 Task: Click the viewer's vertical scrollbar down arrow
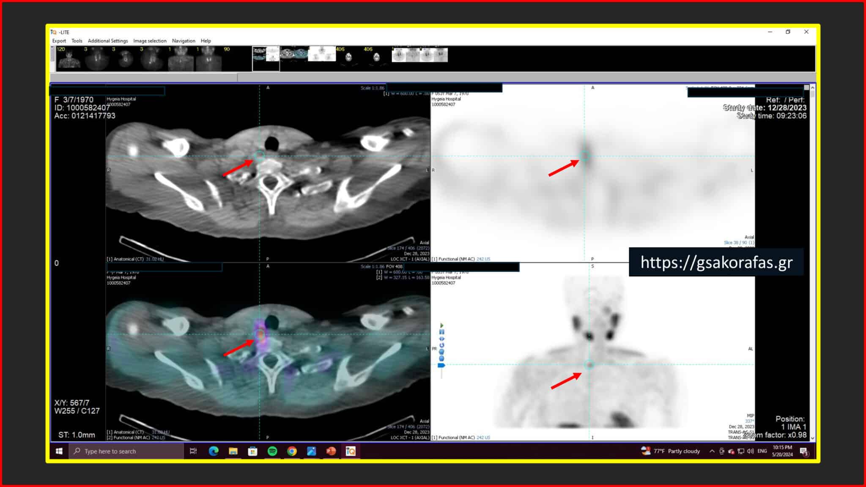click(812, 438)
